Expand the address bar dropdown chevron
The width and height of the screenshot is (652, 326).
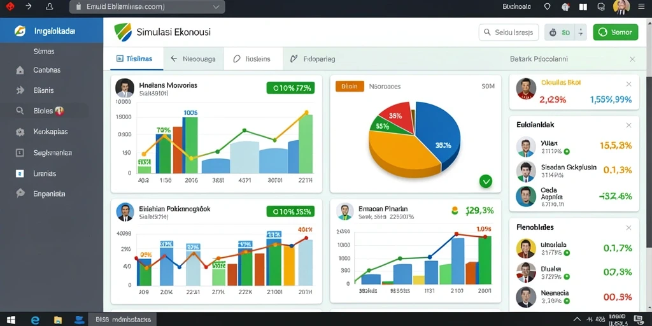[216, 6]
